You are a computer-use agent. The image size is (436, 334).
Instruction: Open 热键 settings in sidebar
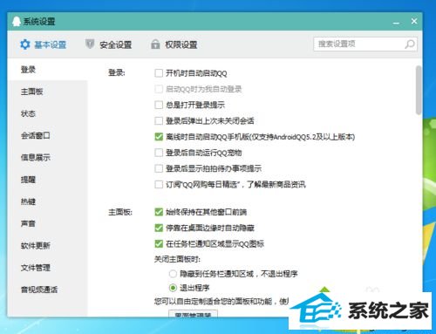48,201
